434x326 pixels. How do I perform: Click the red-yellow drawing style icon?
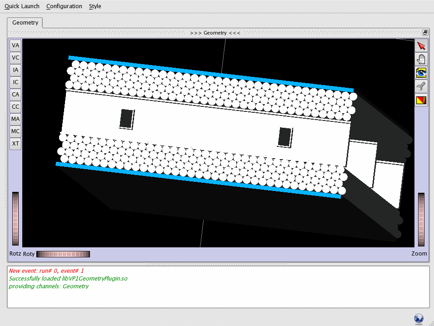coord(421,100)
